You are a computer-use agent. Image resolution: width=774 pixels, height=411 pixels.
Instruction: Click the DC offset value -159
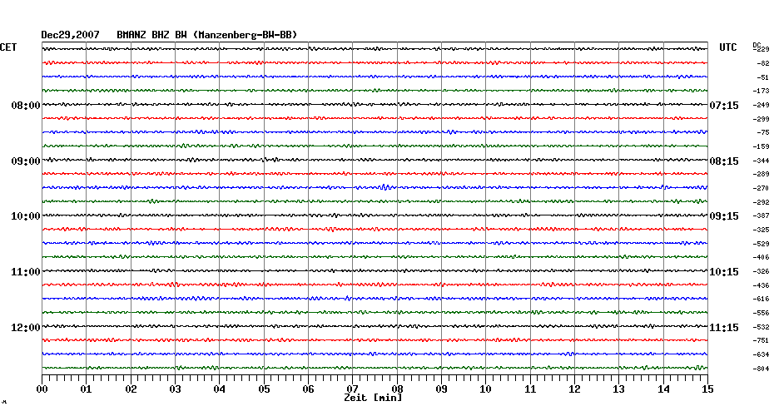(762, 146)
